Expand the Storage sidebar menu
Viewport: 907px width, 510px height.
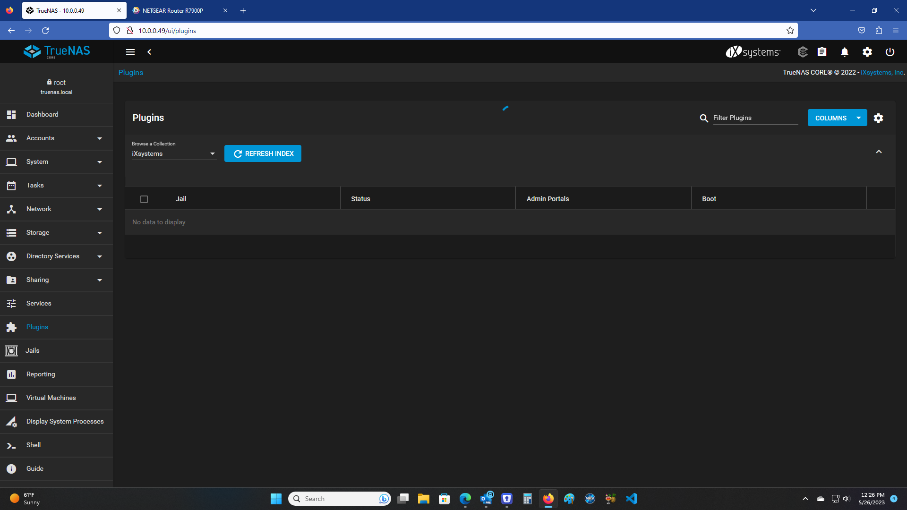(57, 233)
